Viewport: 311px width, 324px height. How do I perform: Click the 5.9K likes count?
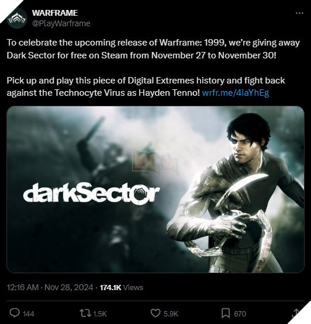click(171, 313)
